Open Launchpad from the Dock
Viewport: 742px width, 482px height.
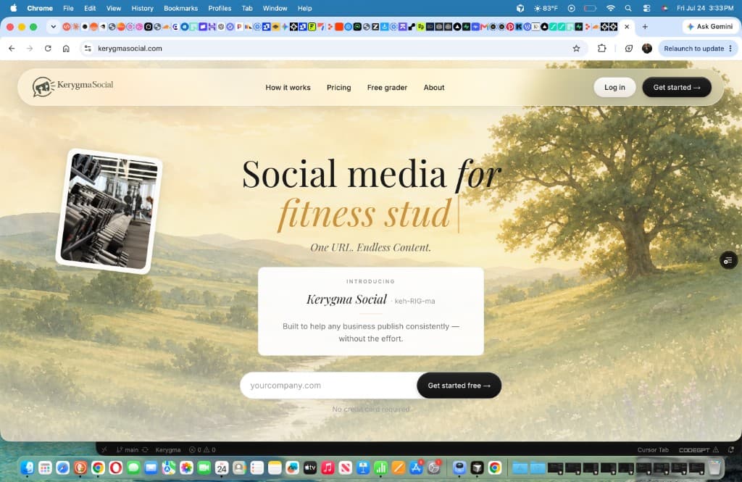[45, 468]
